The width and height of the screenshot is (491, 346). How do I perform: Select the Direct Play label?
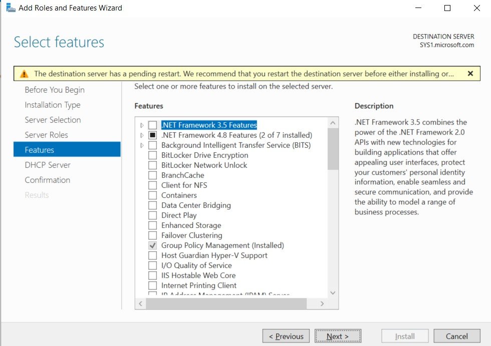179,215
